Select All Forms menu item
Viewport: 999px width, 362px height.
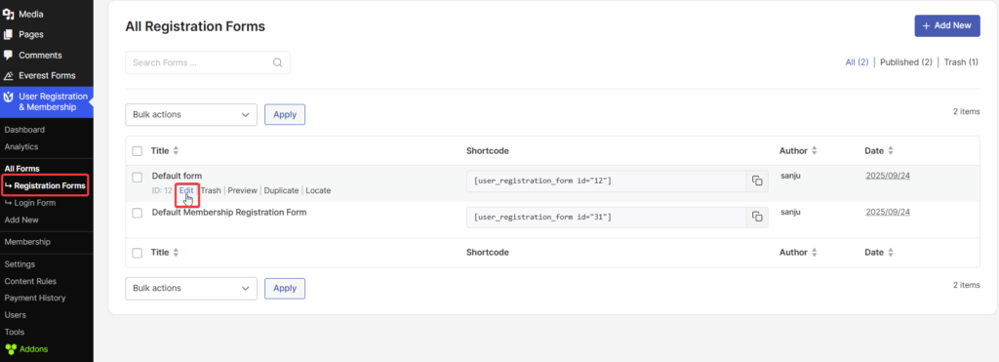pos(22,169)
